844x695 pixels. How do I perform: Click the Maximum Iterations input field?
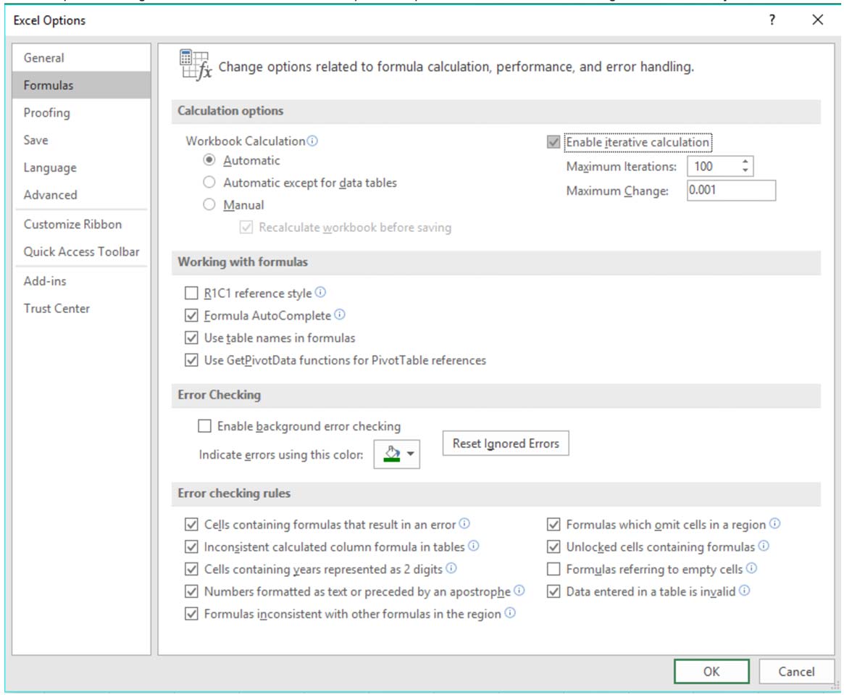714,166
